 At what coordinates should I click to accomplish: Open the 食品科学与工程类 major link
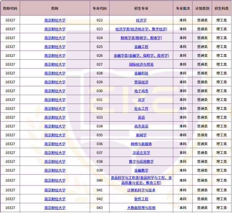(x=141, y=180)
